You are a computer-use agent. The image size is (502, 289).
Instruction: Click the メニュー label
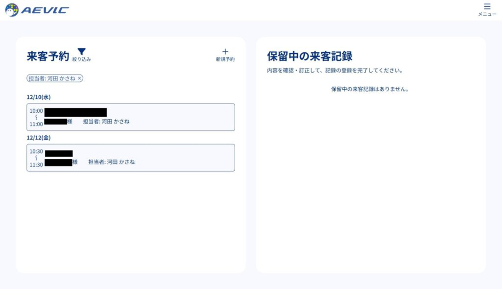point(487,14)
